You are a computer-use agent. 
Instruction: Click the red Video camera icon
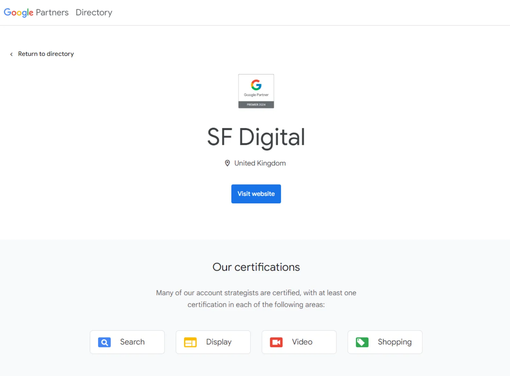(276, 342)
